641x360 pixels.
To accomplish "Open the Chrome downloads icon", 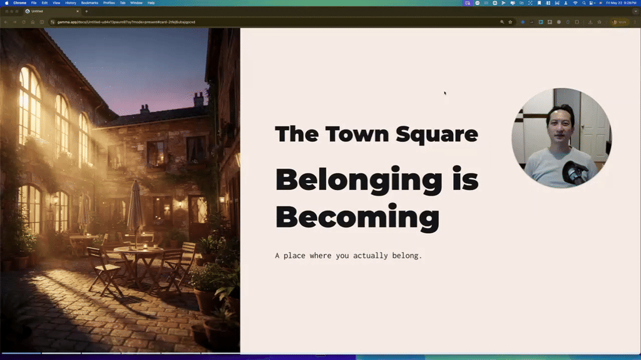I will (590, 22).
